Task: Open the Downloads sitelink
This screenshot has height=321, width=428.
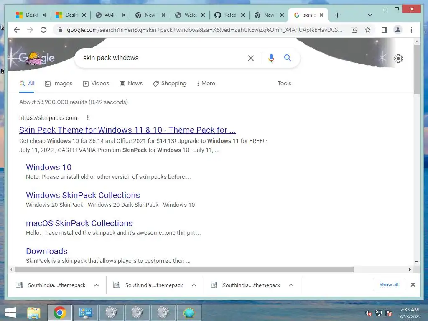Action: pyautogui.click(x=47, y=251)
